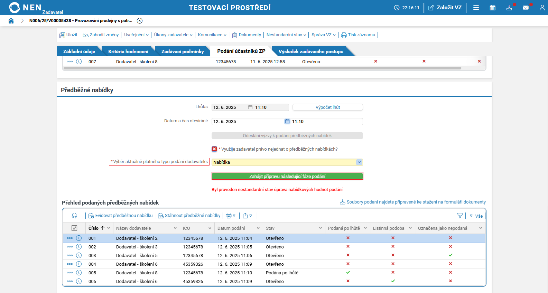
Task: Click the downloads icon in header
Action: [509, 8]
